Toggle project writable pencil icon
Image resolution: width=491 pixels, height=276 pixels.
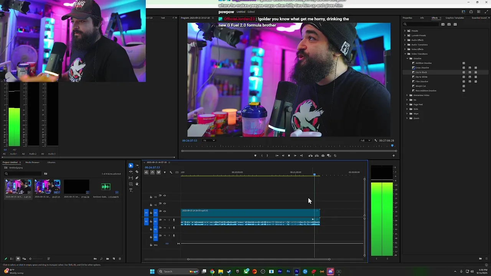6,259
